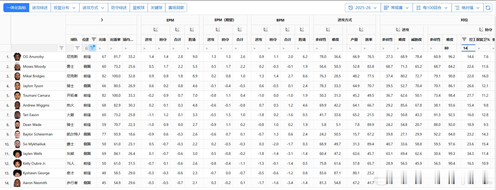Click player name Mikal Bridges

[34, 76]
